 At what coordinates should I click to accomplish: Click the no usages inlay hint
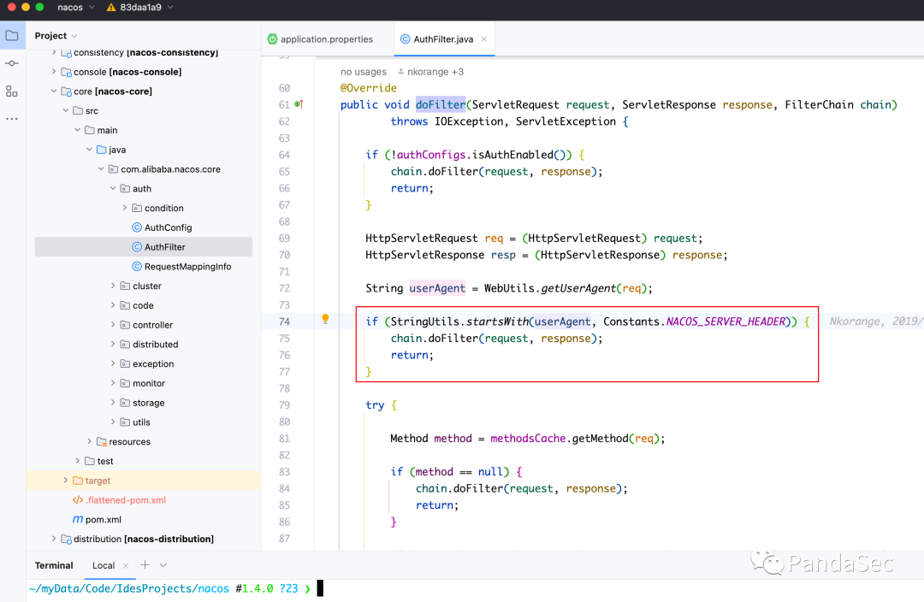363,71
